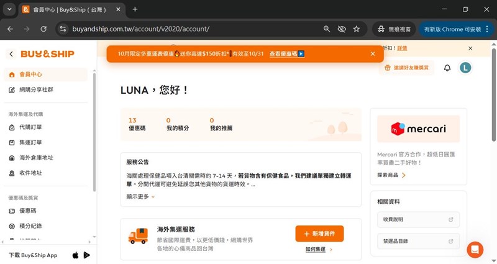The height and width of the screenshot is (264, 497).
Task: Click the sidebar vertical scrollbar
Action: (94, 124)
